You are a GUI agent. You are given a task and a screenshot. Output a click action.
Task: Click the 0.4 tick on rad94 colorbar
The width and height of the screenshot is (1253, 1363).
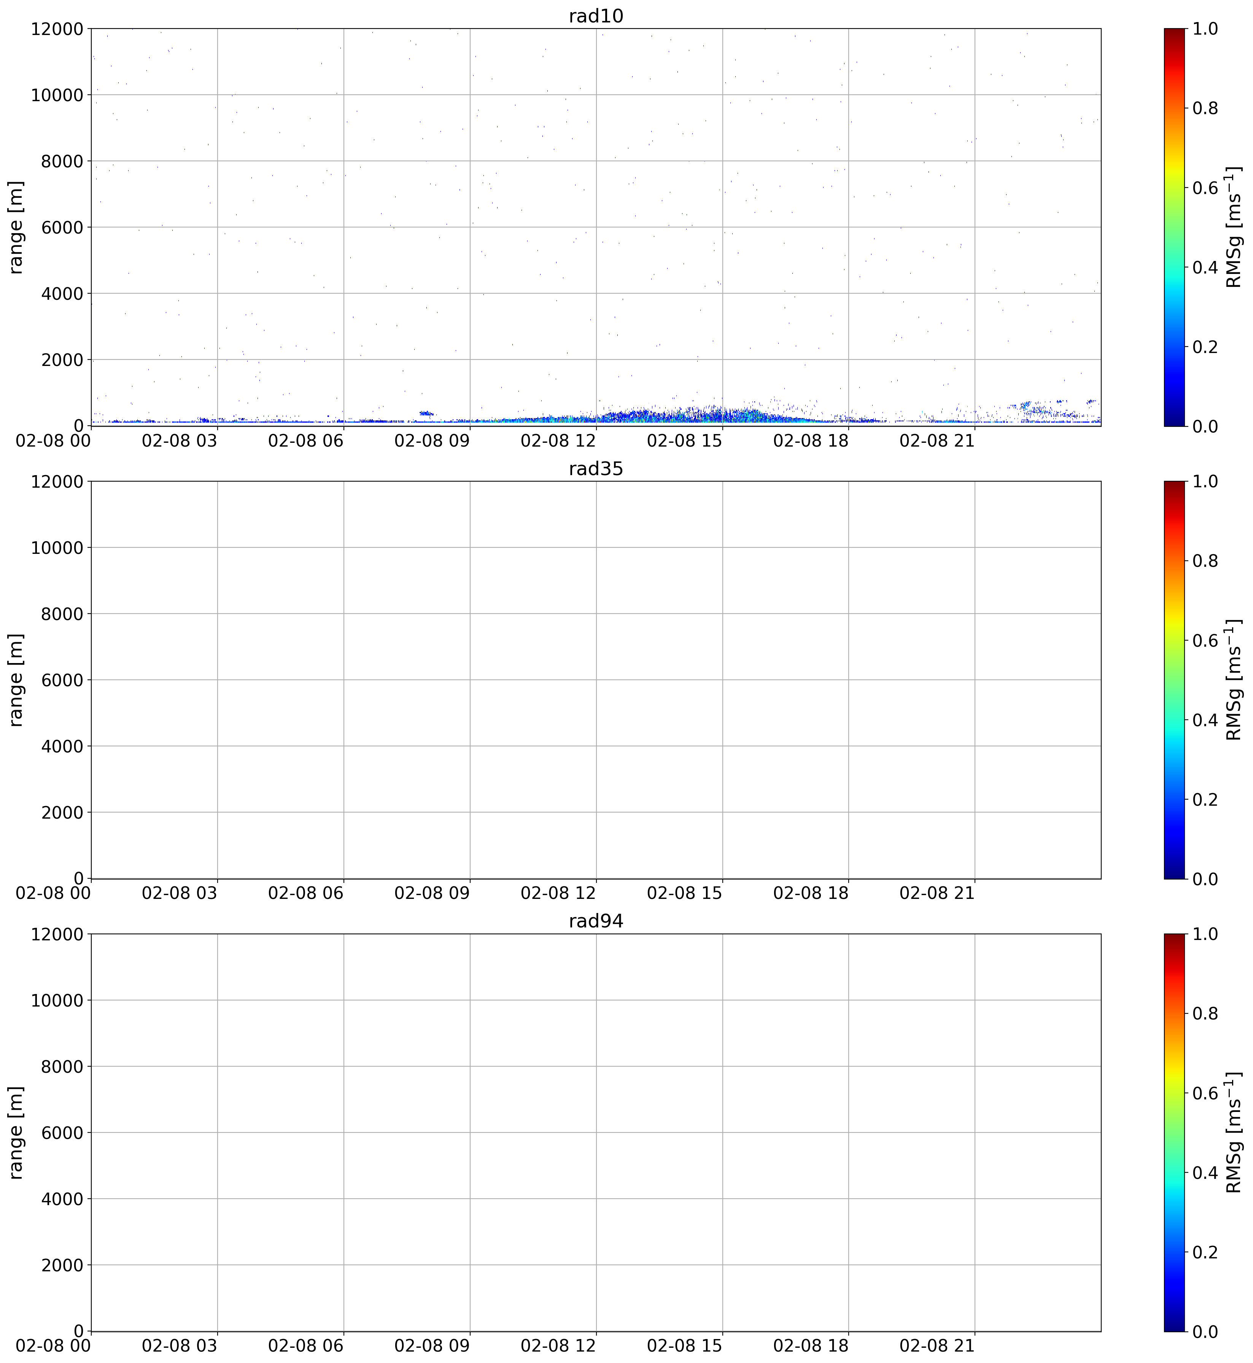click(1205, 1172)
